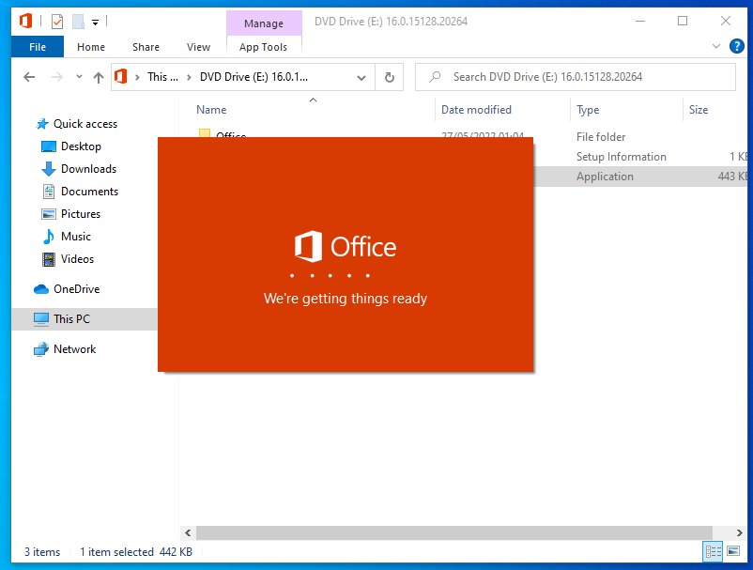Screen dimensions: 753x570
Task: Click the horizontal scrollbar right arrow
Action: click(x=740, y=532)
